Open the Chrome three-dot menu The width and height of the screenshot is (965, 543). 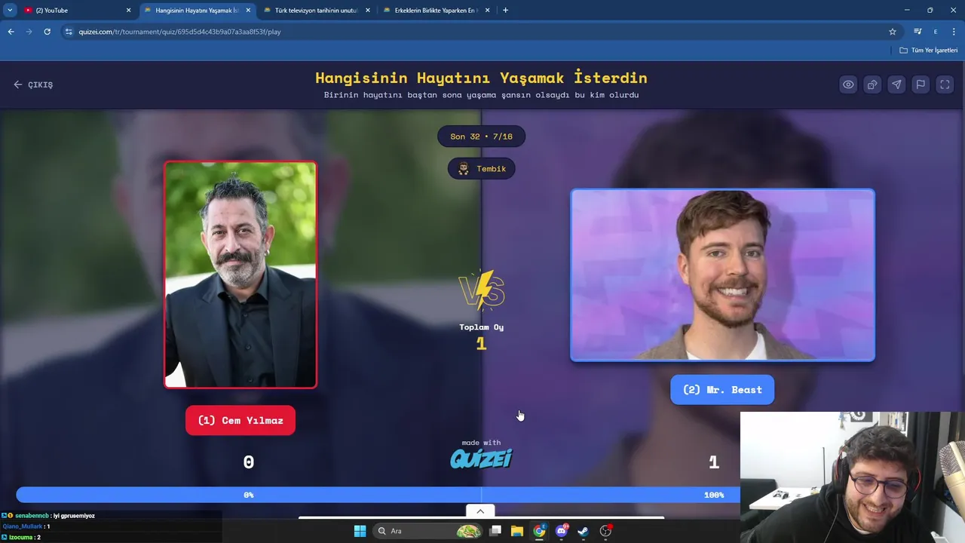coord(954,32)
